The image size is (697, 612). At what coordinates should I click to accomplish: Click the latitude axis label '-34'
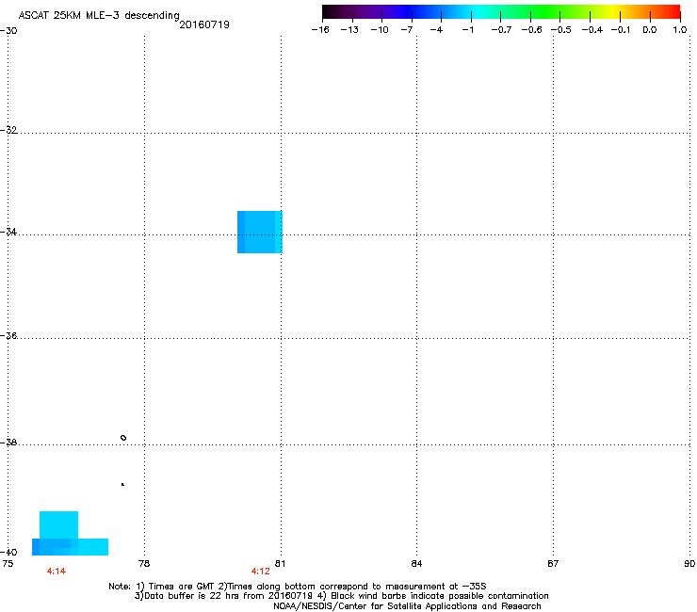pos(8,232)
